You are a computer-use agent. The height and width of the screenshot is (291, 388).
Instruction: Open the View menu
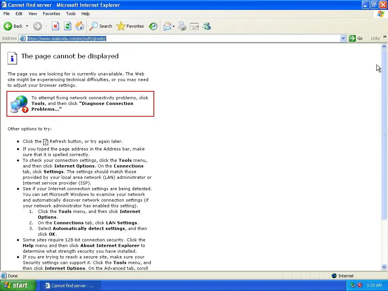[33, 14]
